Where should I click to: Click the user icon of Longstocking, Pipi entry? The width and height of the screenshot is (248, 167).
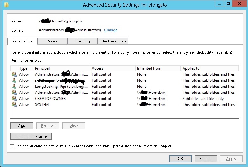[x=14, y=86]
